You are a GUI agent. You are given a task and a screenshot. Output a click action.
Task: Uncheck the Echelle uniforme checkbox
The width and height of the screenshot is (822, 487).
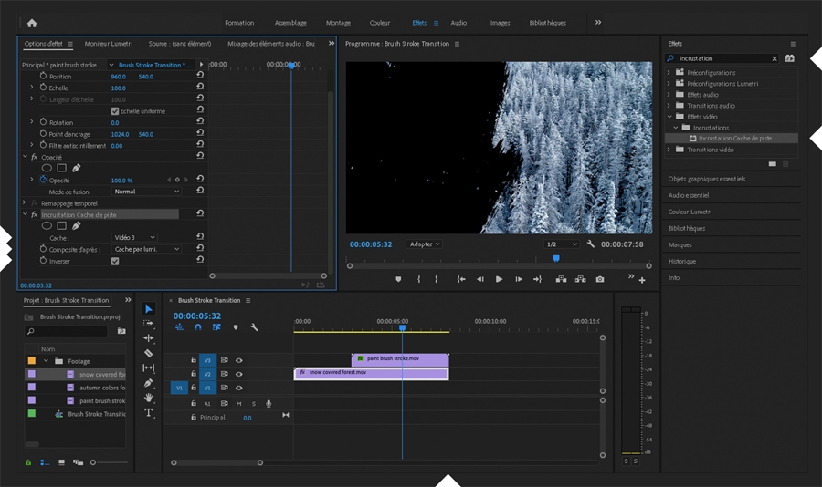coord(115,111)
